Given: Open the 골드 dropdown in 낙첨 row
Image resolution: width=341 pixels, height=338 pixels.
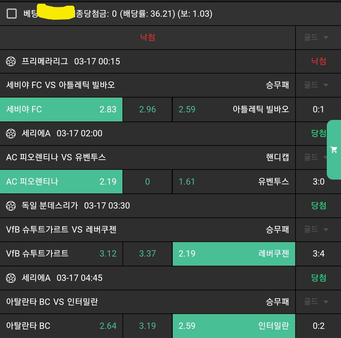Looking at the screenshot, I should tap(316, 38).
